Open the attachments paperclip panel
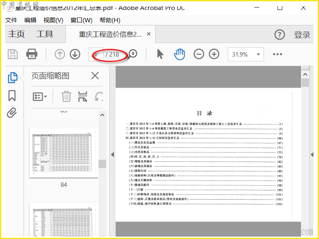319x239 pixels. [12, 113]
